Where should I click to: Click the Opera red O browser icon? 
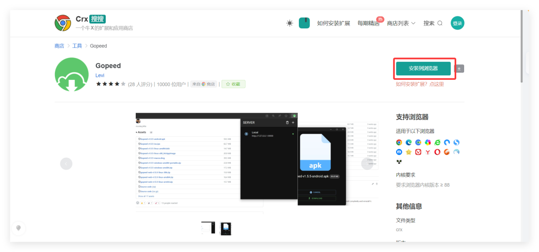[437, 152]
